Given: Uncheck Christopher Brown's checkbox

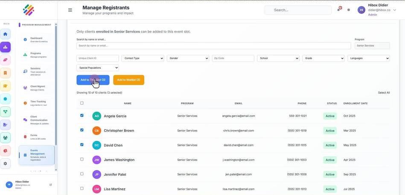Looking at the screenshot, I should 82,130.
